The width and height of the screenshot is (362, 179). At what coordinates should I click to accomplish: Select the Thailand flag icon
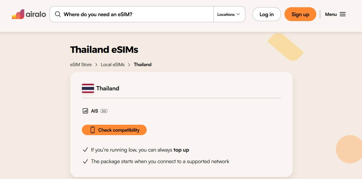coord(88,88)
